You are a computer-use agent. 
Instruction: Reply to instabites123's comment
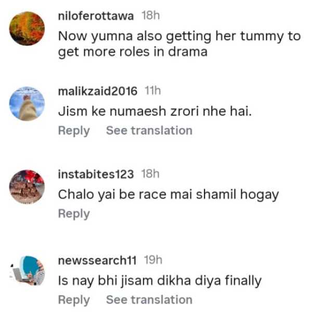74,214
